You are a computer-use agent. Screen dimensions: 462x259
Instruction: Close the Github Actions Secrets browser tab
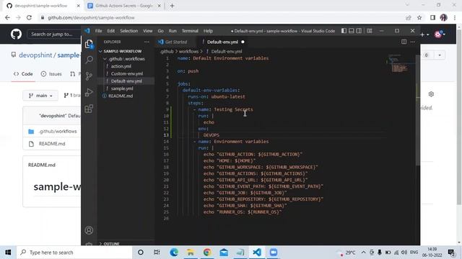pyautogui.click(x=160, y=6)
